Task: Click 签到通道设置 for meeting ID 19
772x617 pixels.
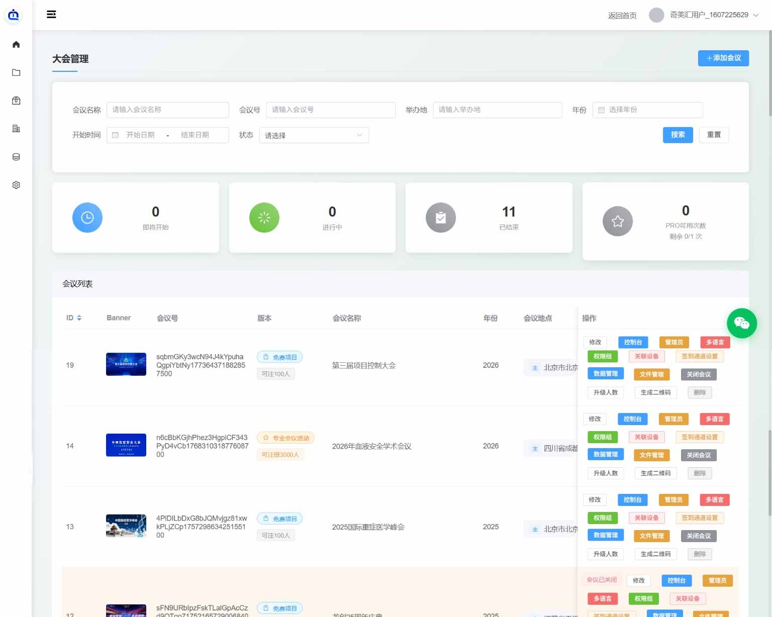Action: [700, 356]
